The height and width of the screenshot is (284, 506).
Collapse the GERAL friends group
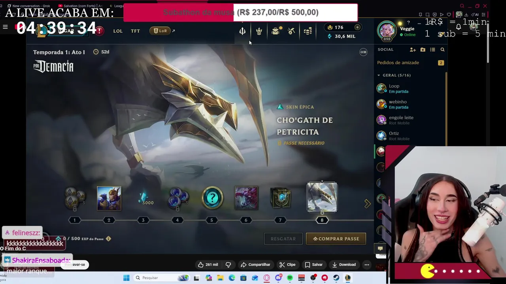click(x=379, y=75)
